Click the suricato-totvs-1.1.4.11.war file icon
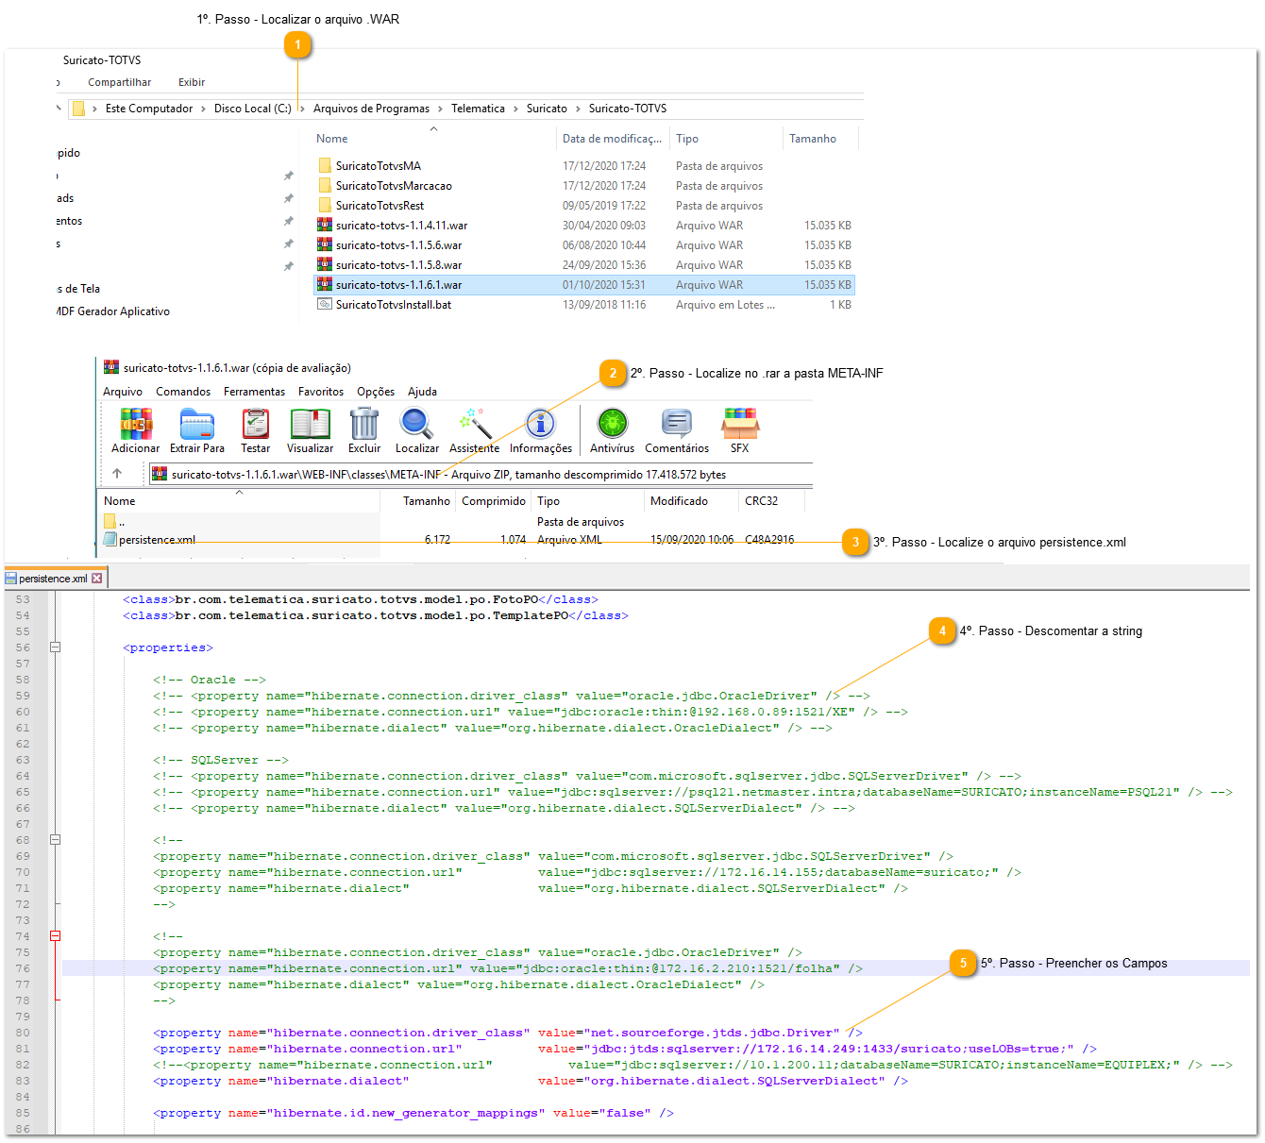The height and width of the screenshot is (1143, 1265). [x=325, y=225]
